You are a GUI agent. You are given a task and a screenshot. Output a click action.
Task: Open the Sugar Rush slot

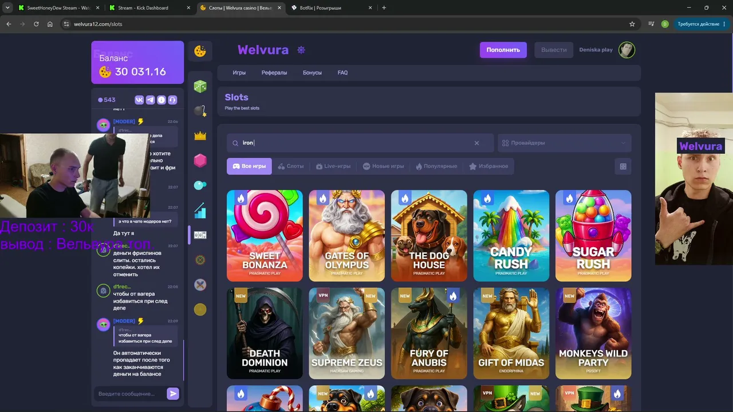593,236
